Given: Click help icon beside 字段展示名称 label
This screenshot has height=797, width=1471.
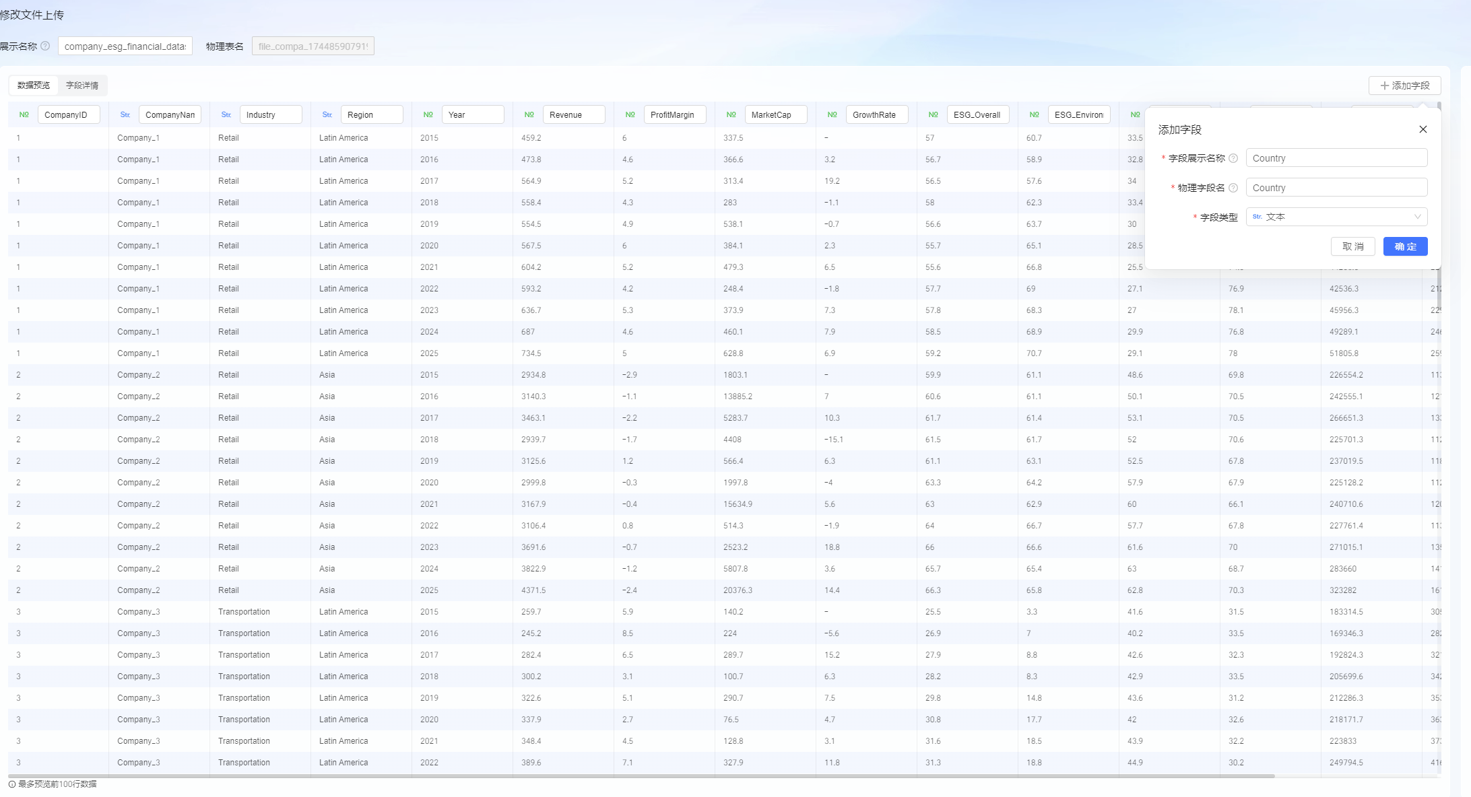Looking at the screenshot, I should 1233,158.
